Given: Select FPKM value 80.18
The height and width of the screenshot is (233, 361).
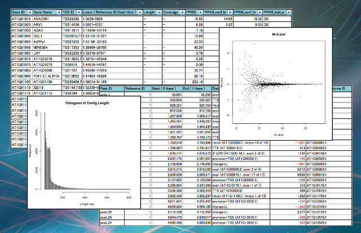Looking at the screenshot, I should point(194,76).
